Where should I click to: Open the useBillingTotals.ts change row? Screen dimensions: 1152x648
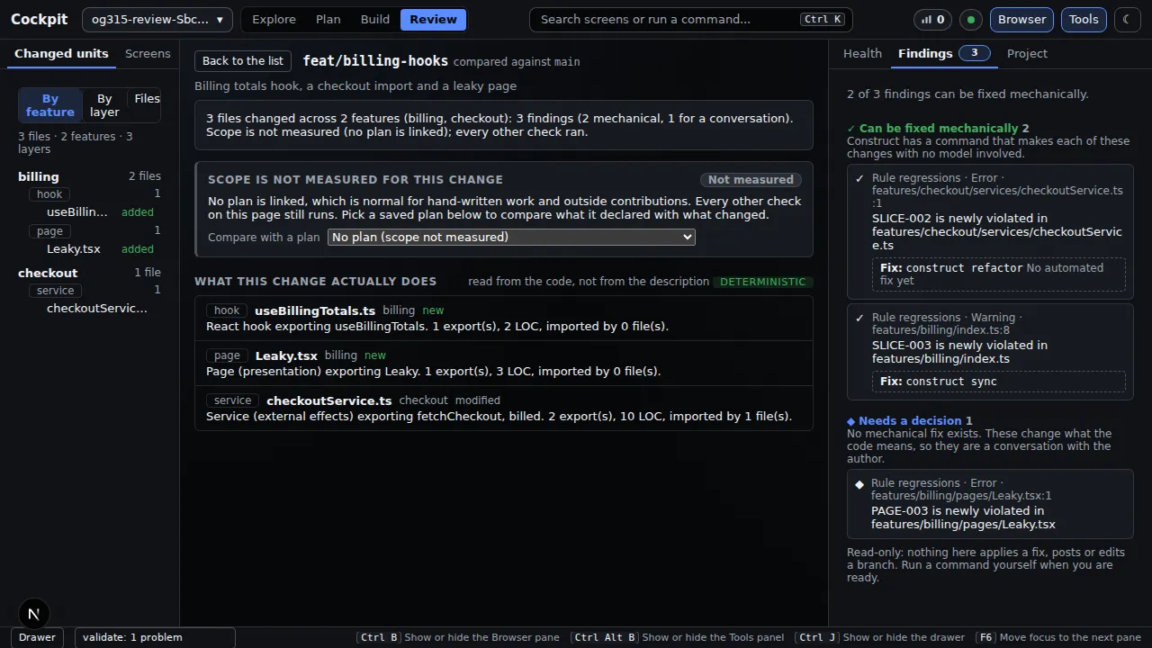[504, 319]
